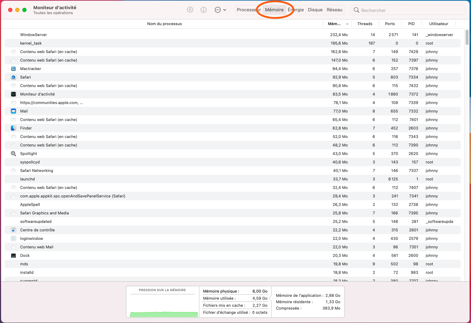Click the Mail app icon in list
The height and width of the screenshot is (323, 471).
(x=13, y=111)
